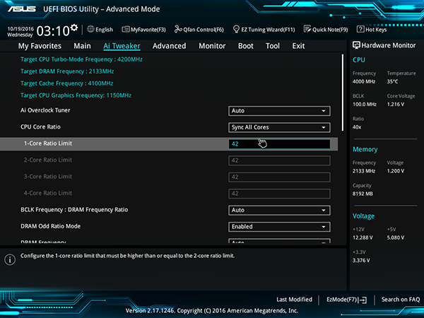Click the Core Voltage value 1.216 V
Screen dimensions: 424x318
pyautogui.click(x=396, y=104)
